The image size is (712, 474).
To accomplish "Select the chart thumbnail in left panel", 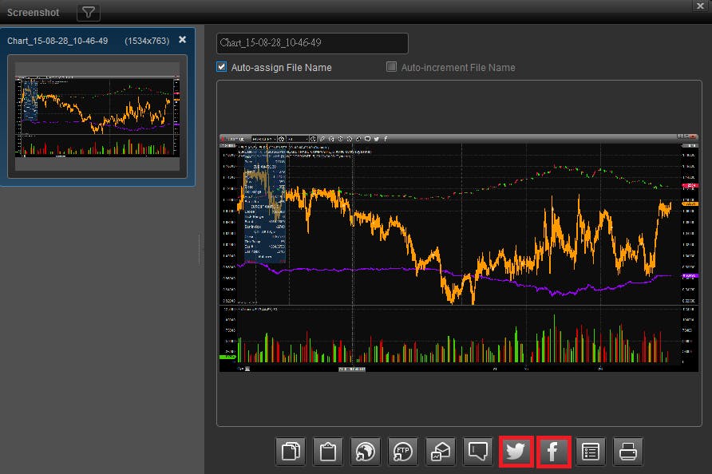I will pyautogui.click(x=97, y=110).
